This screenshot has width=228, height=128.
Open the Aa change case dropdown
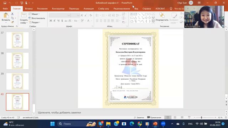76,21
